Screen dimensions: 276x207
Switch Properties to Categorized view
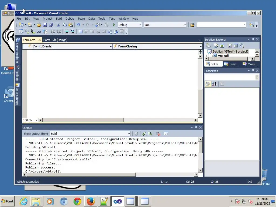(x=208, y=84)
